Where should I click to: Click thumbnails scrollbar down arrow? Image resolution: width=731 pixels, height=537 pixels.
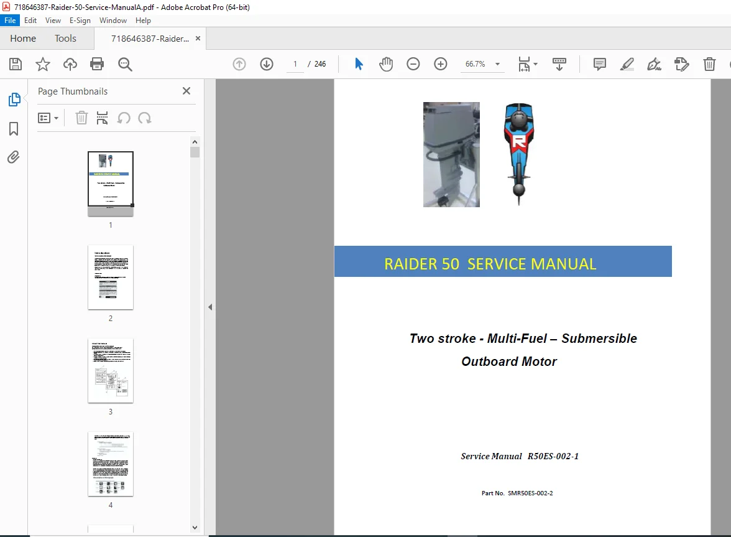point(195,528)
